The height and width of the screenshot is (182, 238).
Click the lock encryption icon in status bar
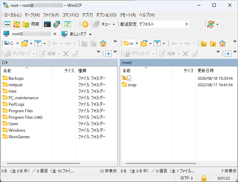[x=204, y=178]
